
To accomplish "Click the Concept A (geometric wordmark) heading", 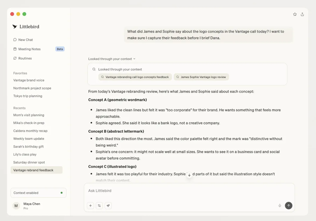I will [118, 100].
